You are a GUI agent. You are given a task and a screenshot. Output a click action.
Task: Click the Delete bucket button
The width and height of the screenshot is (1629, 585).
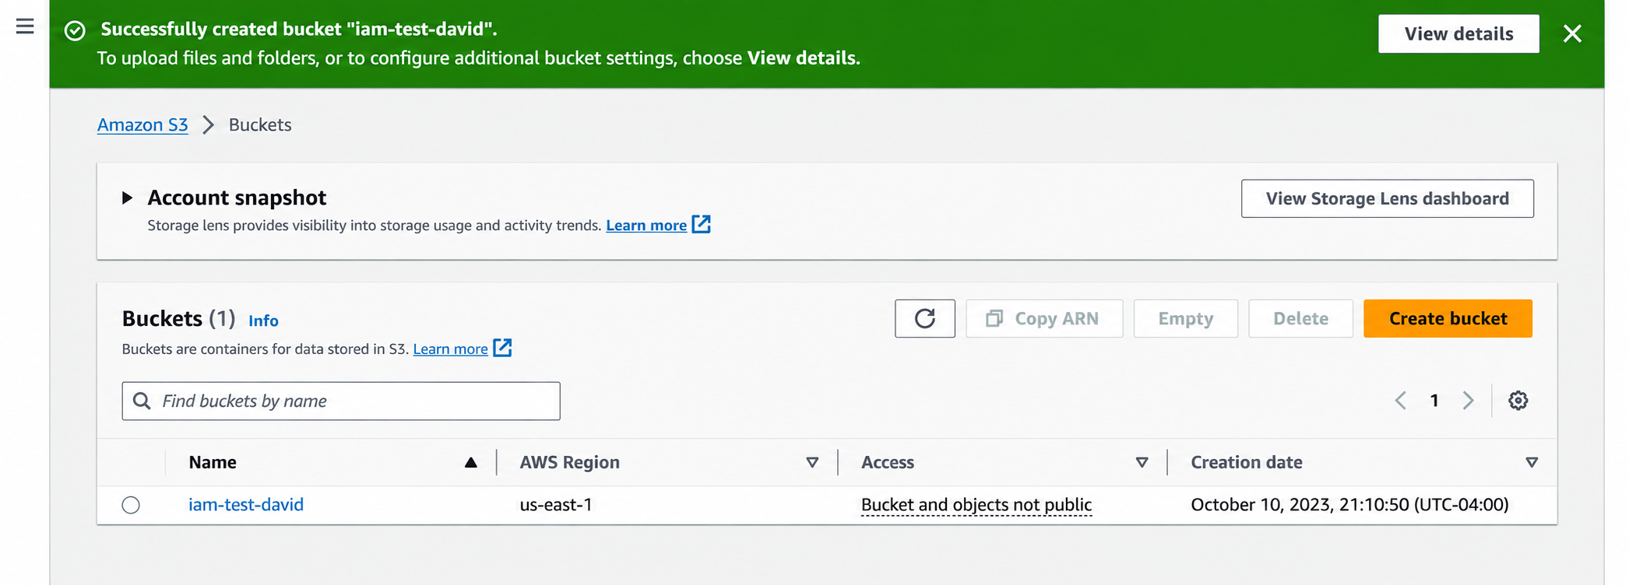click(1300, 318)
